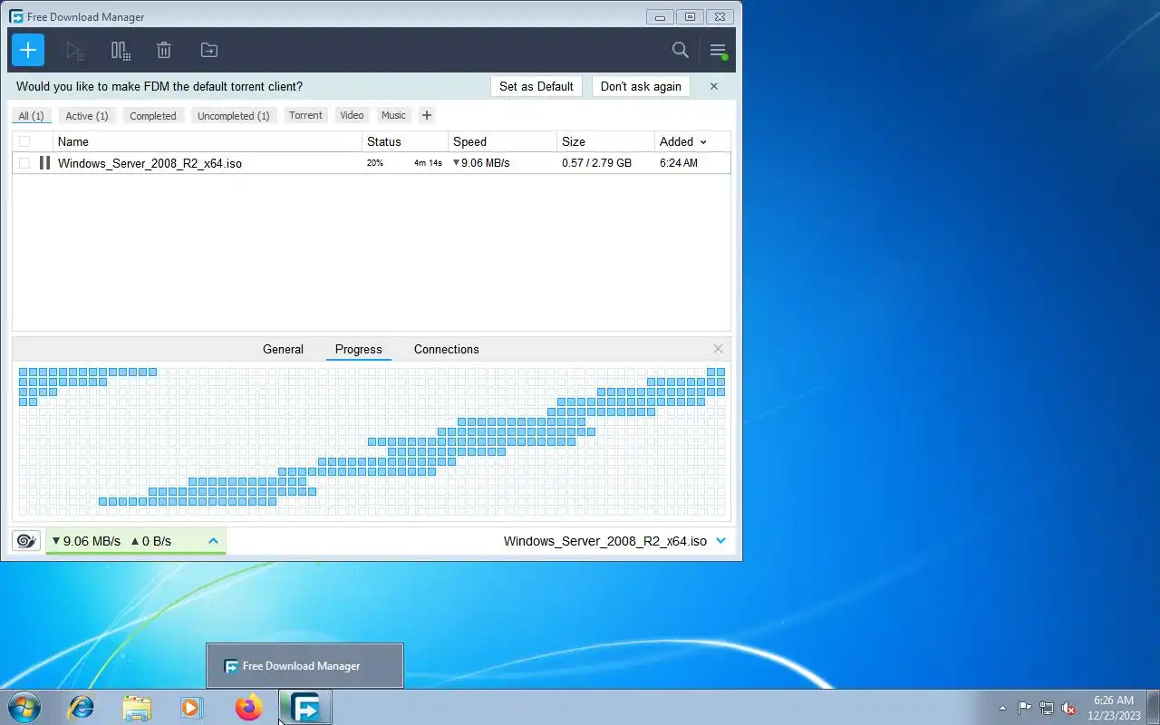Tick the select-all checkbox in header
This screenshot has width=1160, height=725.
[x=24, y=141]
